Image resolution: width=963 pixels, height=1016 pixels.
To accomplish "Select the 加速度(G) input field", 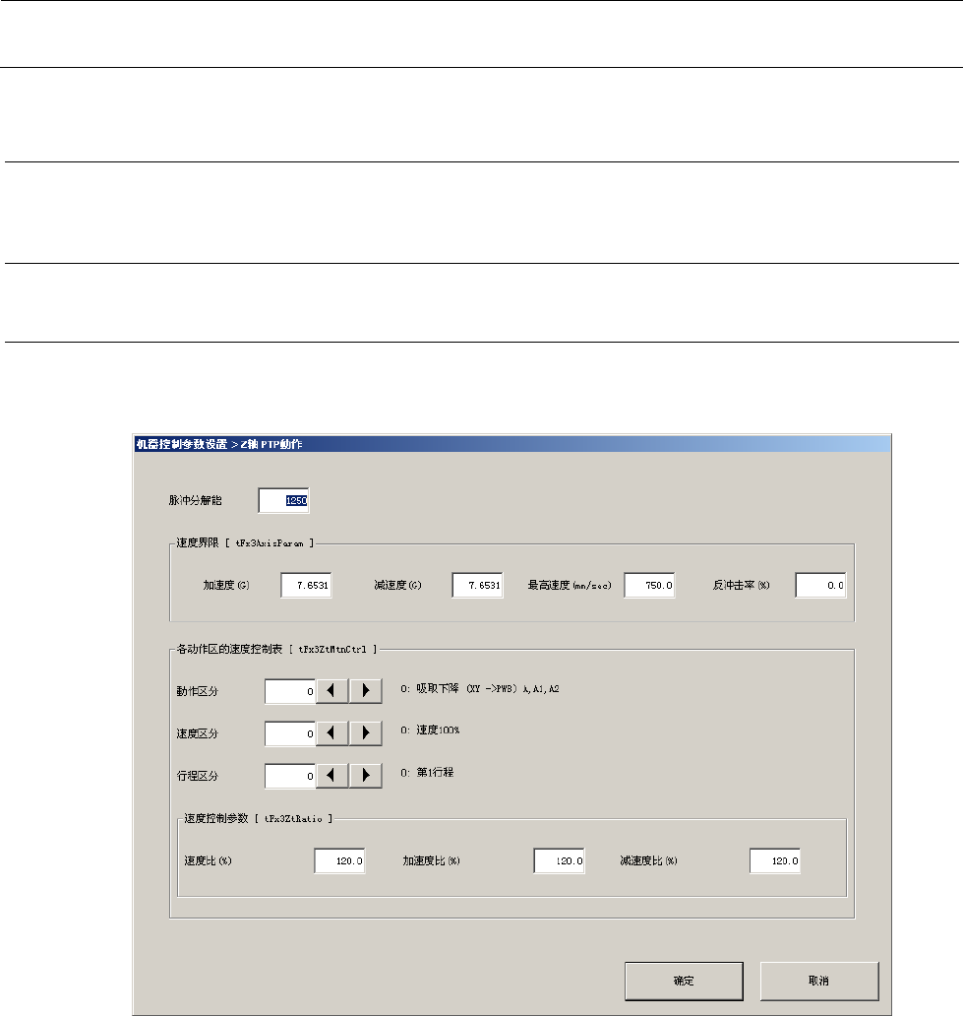I will [306, 585].
